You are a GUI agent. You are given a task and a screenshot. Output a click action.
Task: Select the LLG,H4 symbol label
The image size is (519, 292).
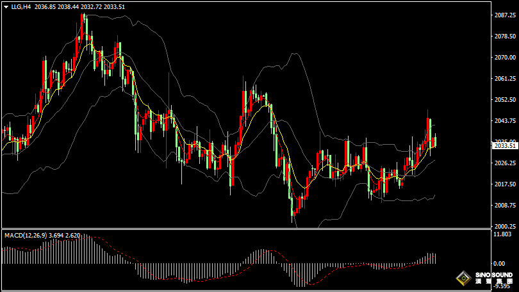click(21, 6)
